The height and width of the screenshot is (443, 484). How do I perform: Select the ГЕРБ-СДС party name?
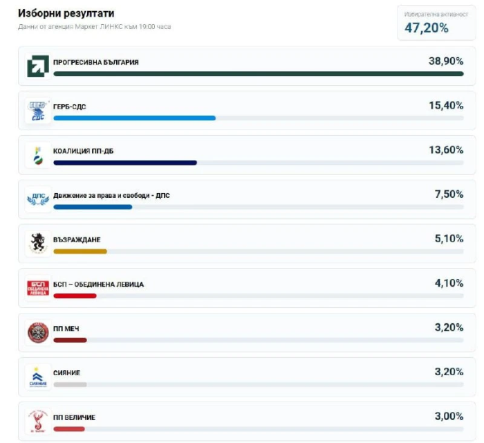69,107
